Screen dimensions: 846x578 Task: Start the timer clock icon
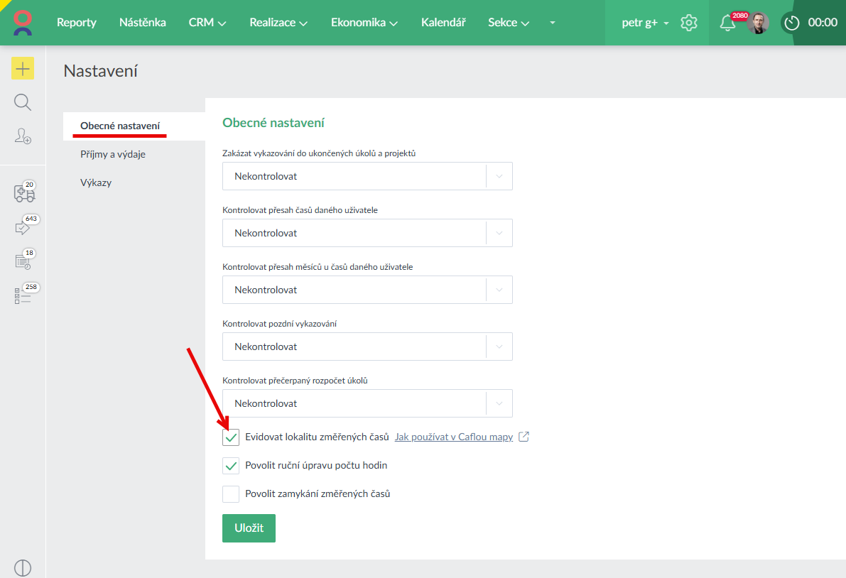pyautogui.click(x=792, y=23)
